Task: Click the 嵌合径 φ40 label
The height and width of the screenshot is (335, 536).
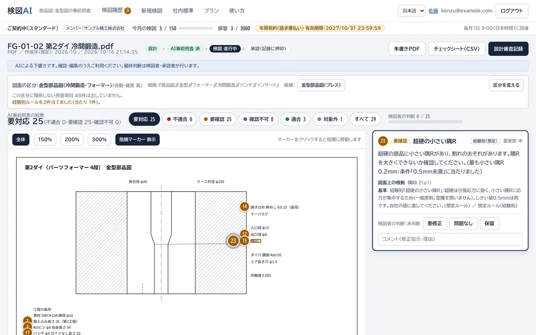Action: [138, 182]
